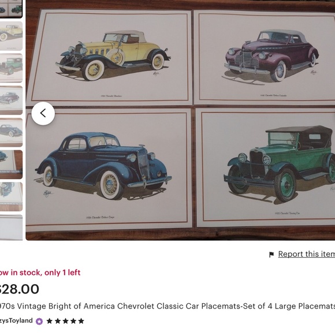Click the Chevrolet Classic Car Placemats listing title
Viewport: 335px width, 335px height.
[x=167, y=306]
